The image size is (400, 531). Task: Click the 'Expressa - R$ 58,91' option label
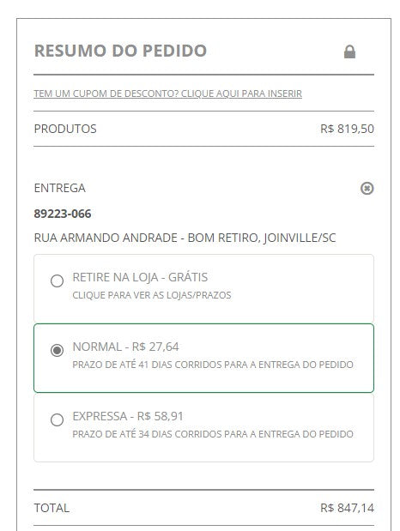(128, 416)
